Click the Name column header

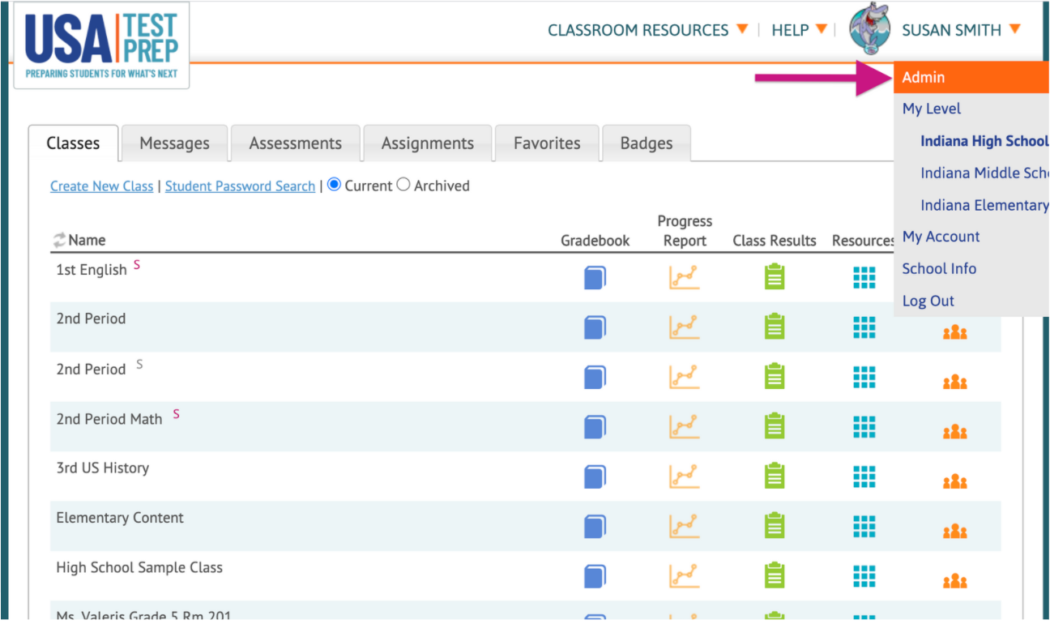tap(87, 240)
